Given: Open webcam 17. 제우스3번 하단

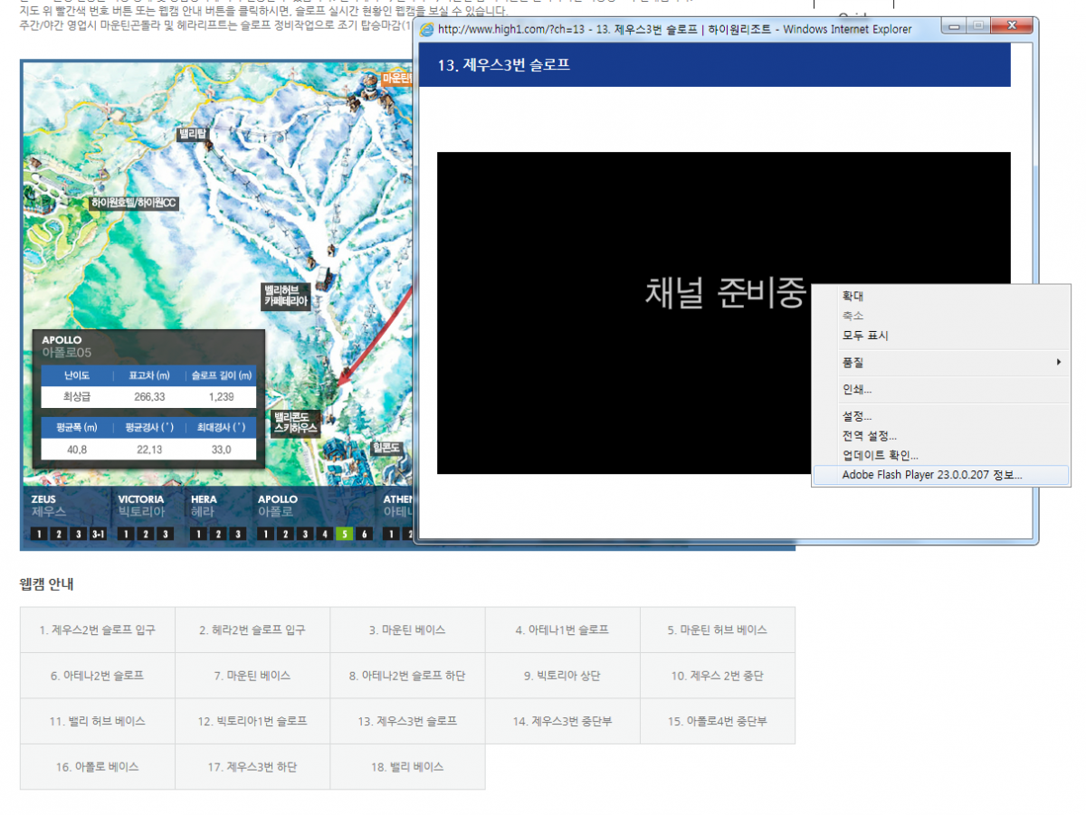Looking at the screenshot, I should click(252, 766).
